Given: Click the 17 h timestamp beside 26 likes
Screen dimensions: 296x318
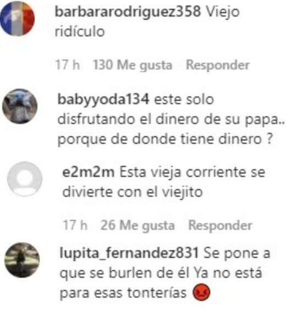Looking at the screenshot, I should (75, 225).
